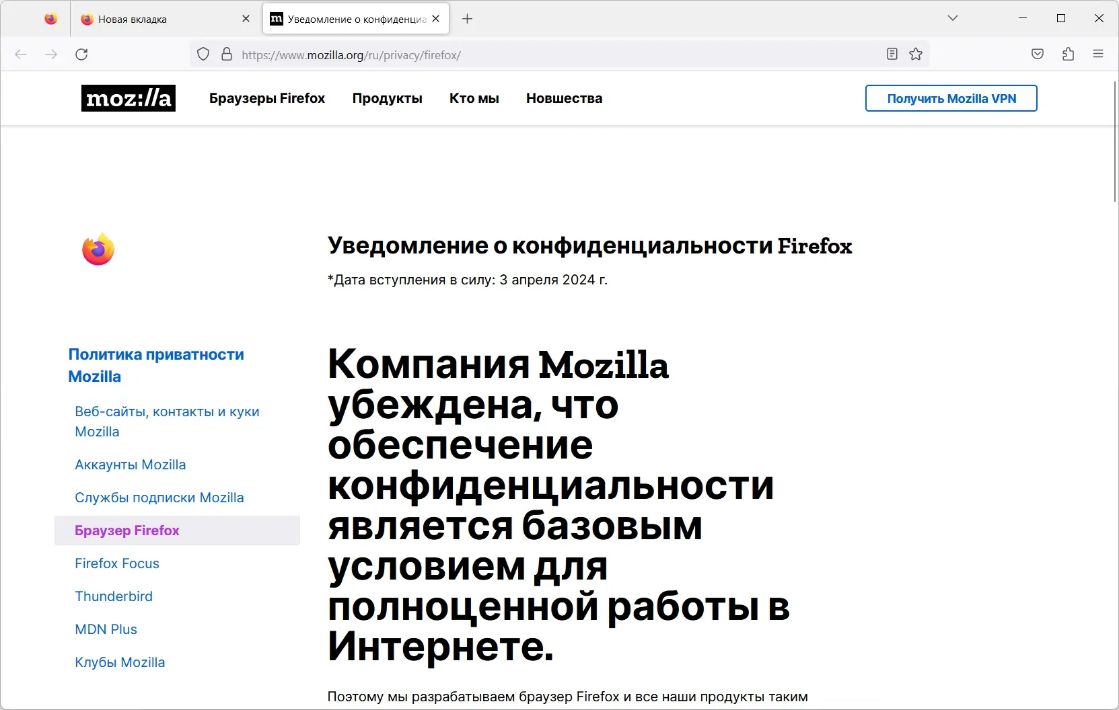Viewport: 1119px width, 710px height.
Task: Close the Уведомление о конфиденциальности tab
Action: pyautogui.click(x=436, y=19)
